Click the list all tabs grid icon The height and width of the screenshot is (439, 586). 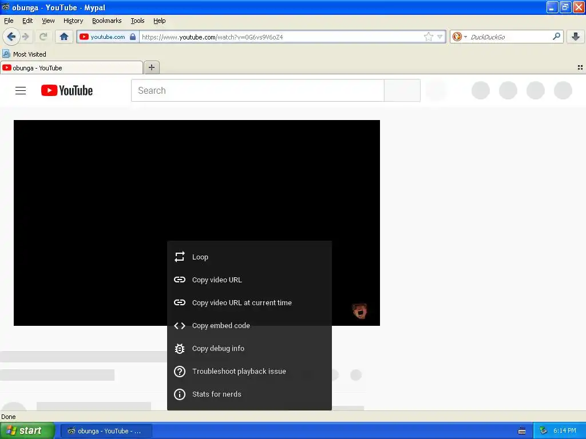580,67
